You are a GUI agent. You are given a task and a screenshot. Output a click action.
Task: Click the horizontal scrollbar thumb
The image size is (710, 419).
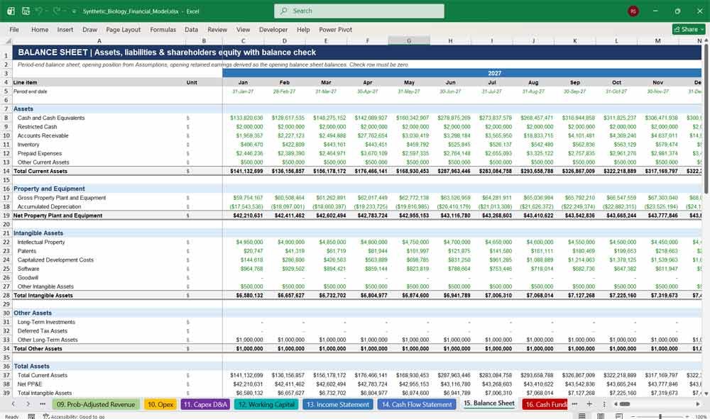625,403
